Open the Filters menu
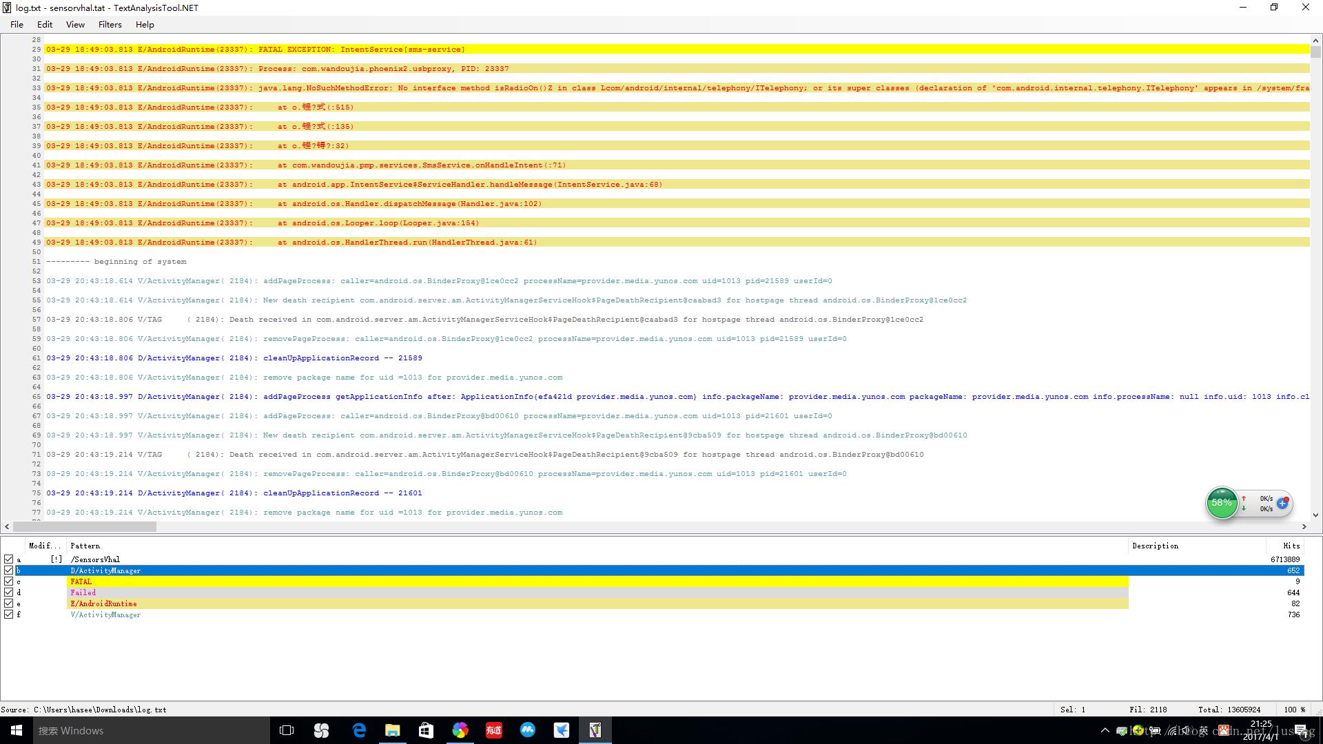 pyautogui.click(x=110, y=25)
